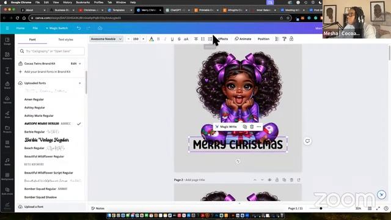Open the Draw panel in the sidebar
Image resolution: width=391 pixels, height=220 pixels.
coord(7,114)
